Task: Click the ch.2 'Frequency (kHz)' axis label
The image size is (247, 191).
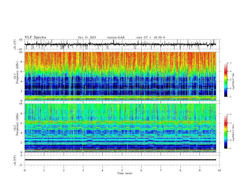Action: [17, 124]
